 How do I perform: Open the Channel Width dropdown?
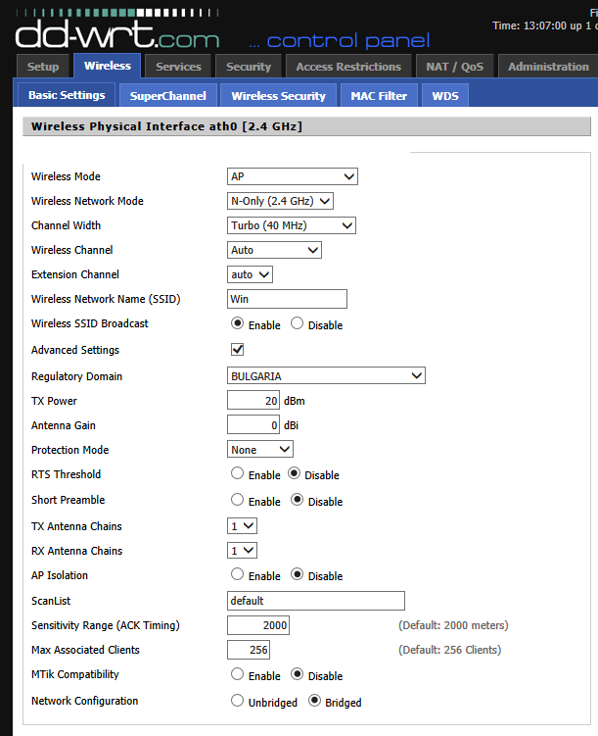(x=292, y=226)
